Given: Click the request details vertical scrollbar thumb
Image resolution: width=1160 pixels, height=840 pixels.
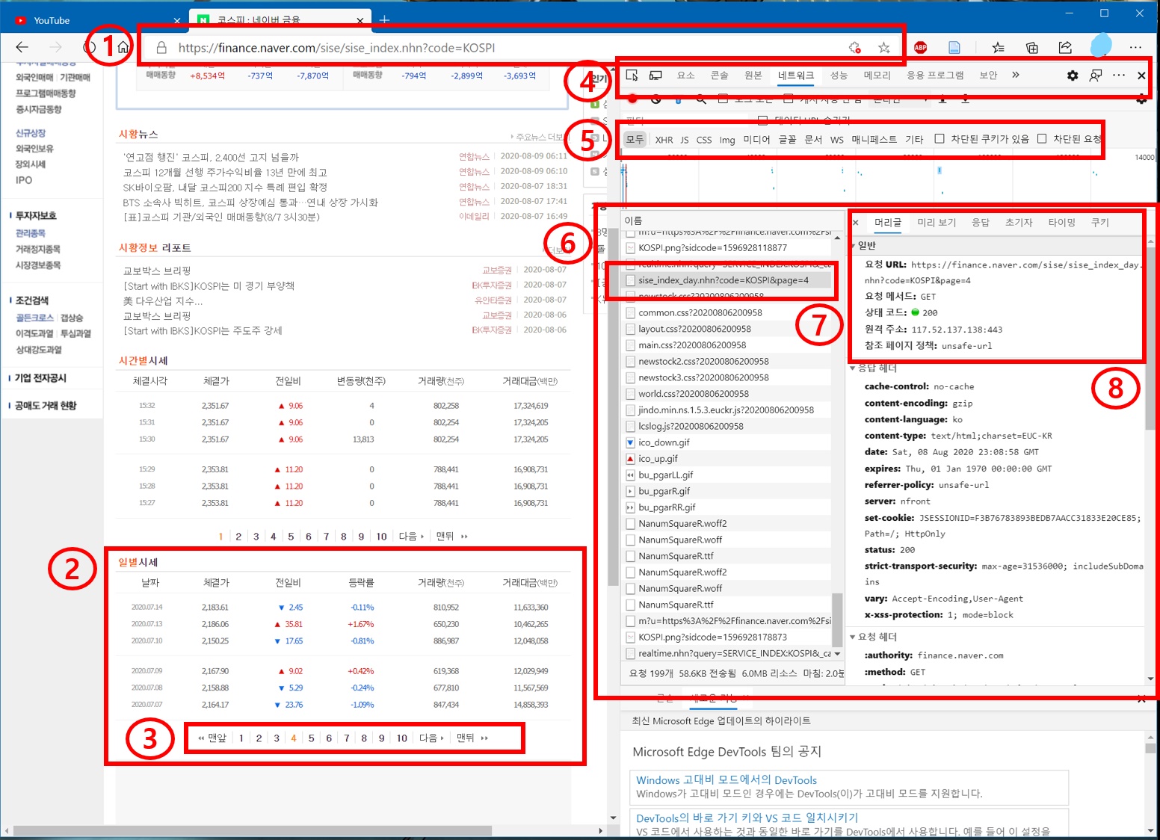Looking at the screenshot, I should 1150,338.
